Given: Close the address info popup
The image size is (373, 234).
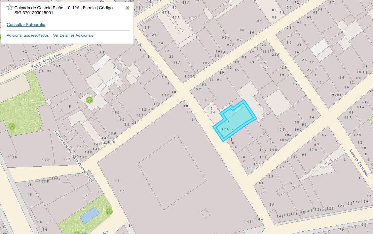Looking at the screenshot, I should pos(128,8).
